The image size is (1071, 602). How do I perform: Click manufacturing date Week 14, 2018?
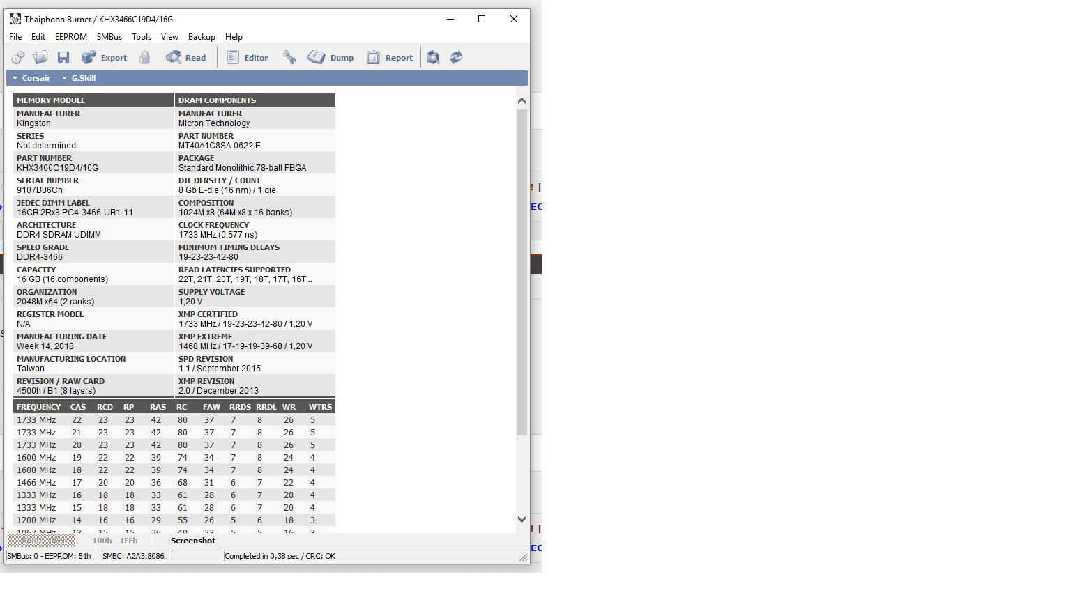[x=45, y=346]
